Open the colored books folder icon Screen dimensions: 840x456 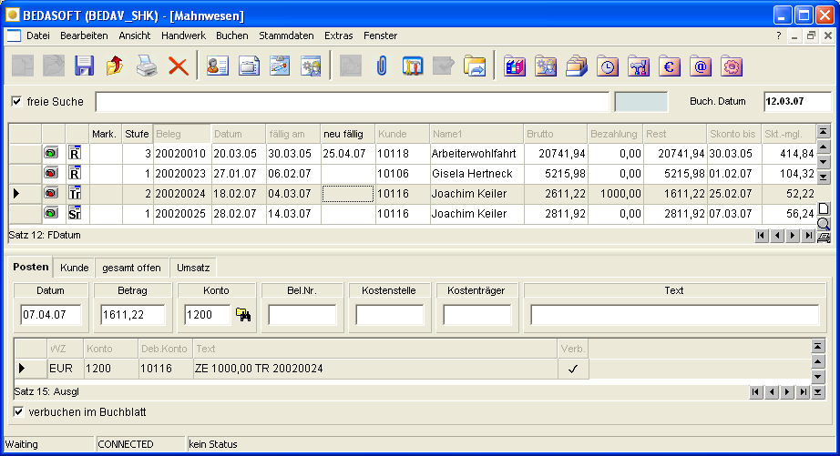coord(514,66)
